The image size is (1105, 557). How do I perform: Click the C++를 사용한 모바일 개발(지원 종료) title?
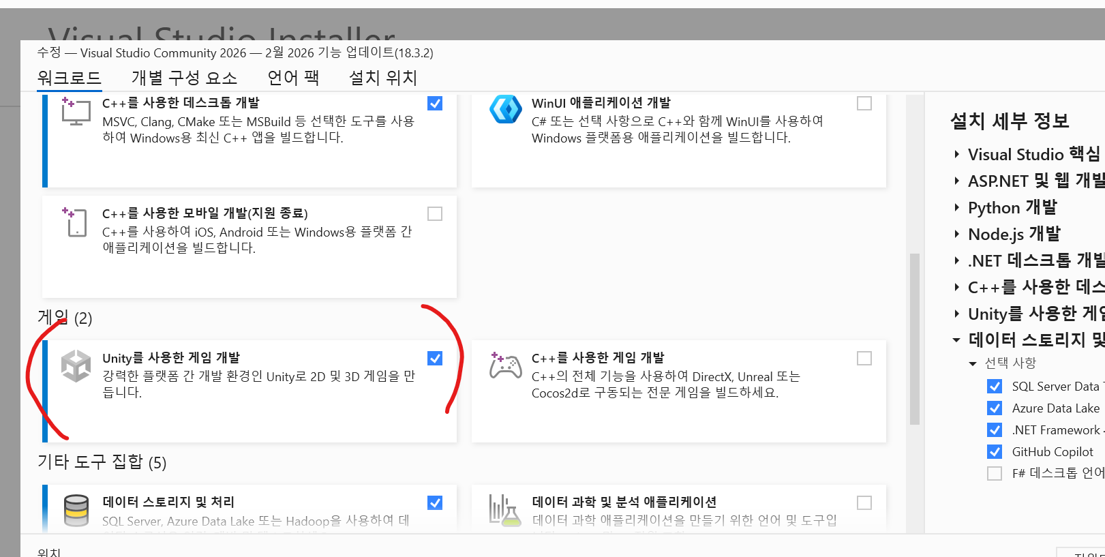tap(205, 213)
